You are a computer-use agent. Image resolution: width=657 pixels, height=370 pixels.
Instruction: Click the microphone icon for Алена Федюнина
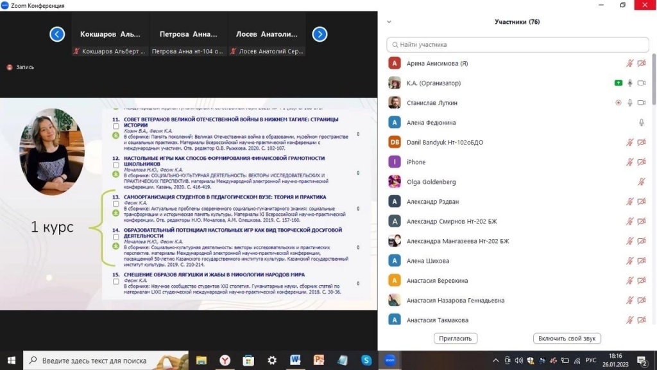coord(641,123)
